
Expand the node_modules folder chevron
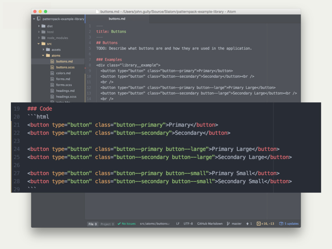click(39, 38)
